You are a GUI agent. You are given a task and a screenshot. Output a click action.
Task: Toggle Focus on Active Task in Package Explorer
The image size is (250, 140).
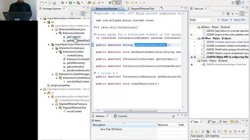[x=83, y=14]
